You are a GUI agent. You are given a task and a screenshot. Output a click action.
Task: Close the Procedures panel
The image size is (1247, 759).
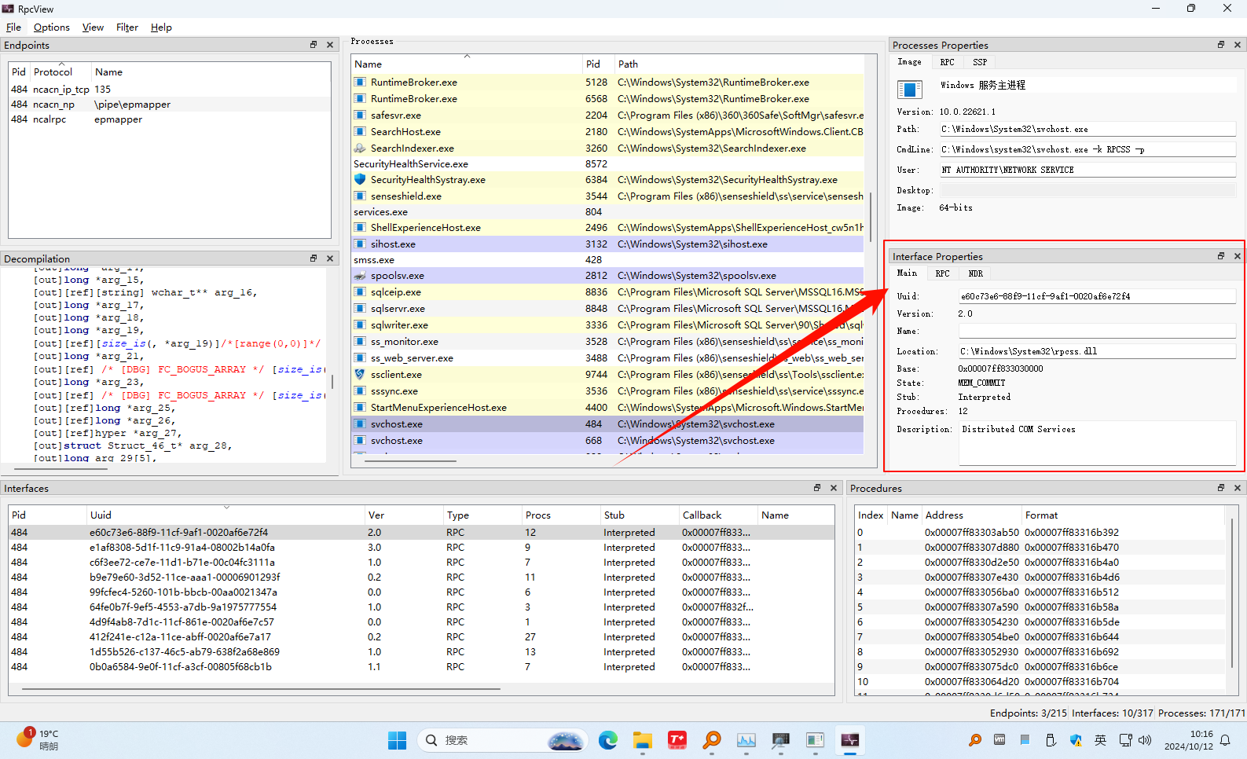click(x=1238, y=488)
